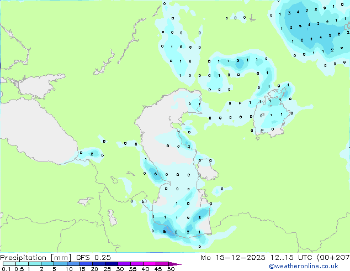Select the 10–15 mm legend color swatch
This screenshot has width=350, height=271.
(x=73, y=264)
